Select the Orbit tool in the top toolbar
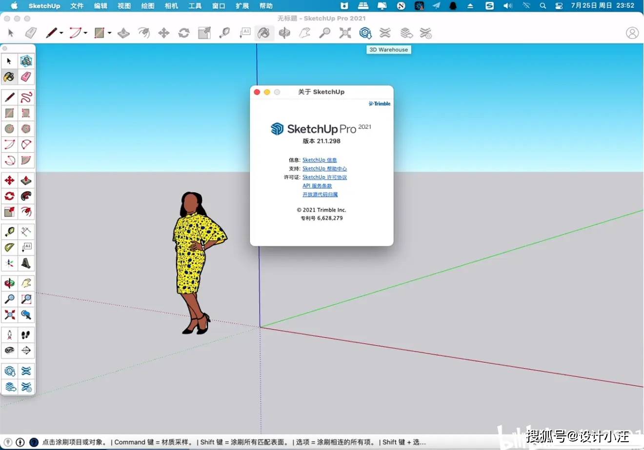The height and width of the screenshot is (450, 644). click(284, 33)
